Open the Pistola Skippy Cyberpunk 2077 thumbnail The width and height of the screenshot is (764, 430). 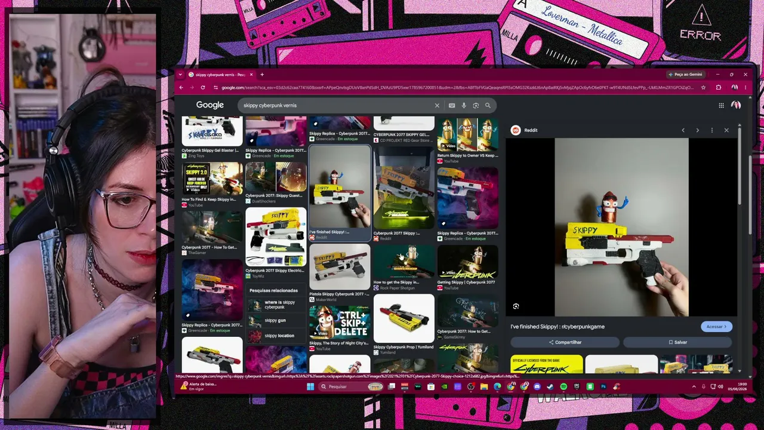(x=340, y=267)
